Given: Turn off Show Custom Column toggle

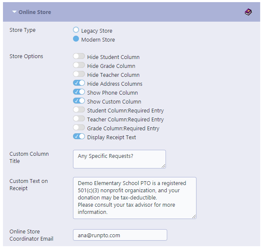Looking at the screenshot, I should 79,101.
